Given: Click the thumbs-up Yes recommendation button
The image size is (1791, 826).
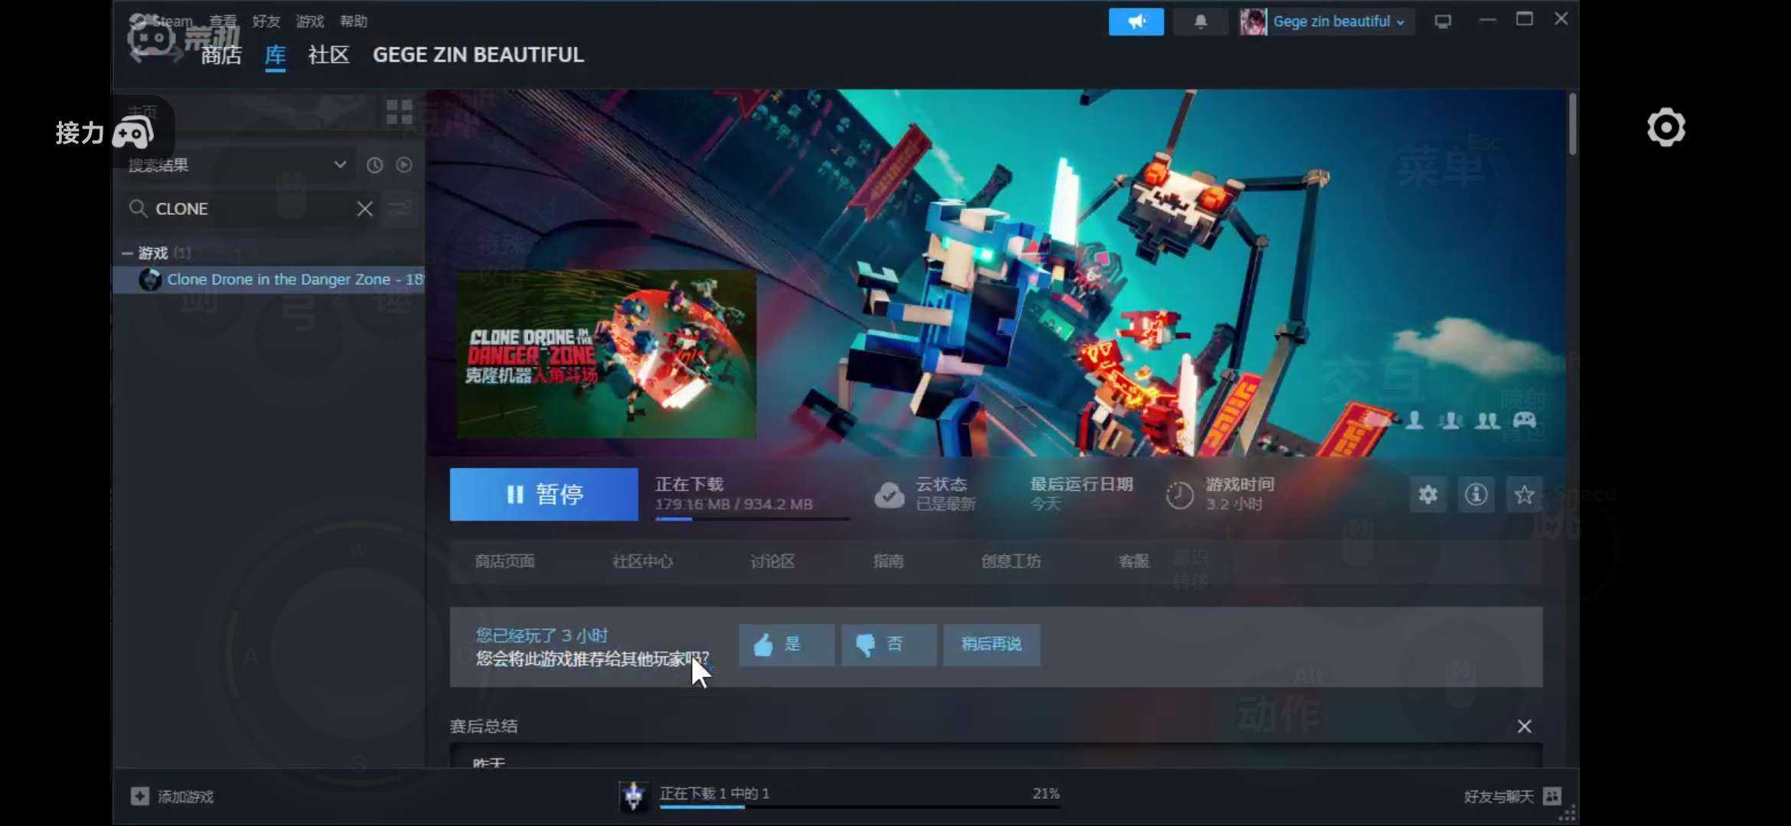Looking at the screenshot, I should tap(786, 645).
